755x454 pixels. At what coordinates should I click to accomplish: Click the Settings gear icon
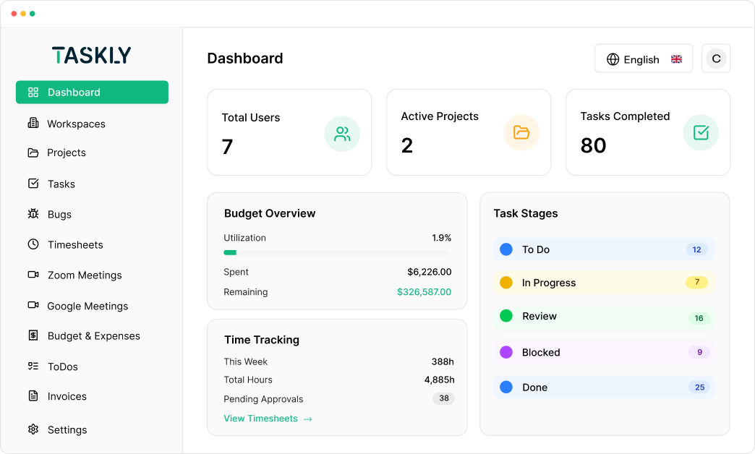coord(33,429)
